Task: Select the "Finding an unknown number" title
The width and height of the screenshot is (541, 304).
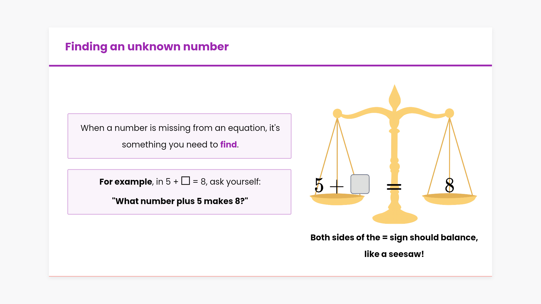Action: click(147, 47)
